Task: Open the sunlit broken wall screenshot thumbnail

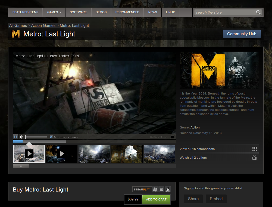Action: [127, 154]
